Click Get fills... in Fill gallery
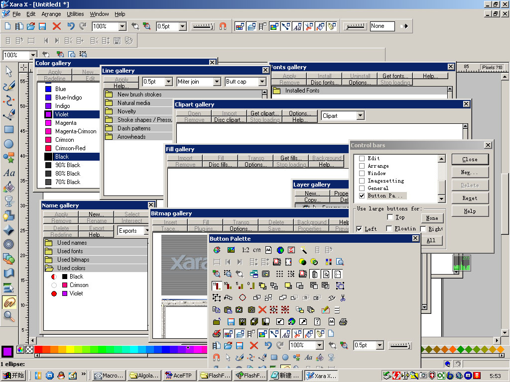This screenshot has width=510, height=382. pyautogui.click(x=291, y=158)
